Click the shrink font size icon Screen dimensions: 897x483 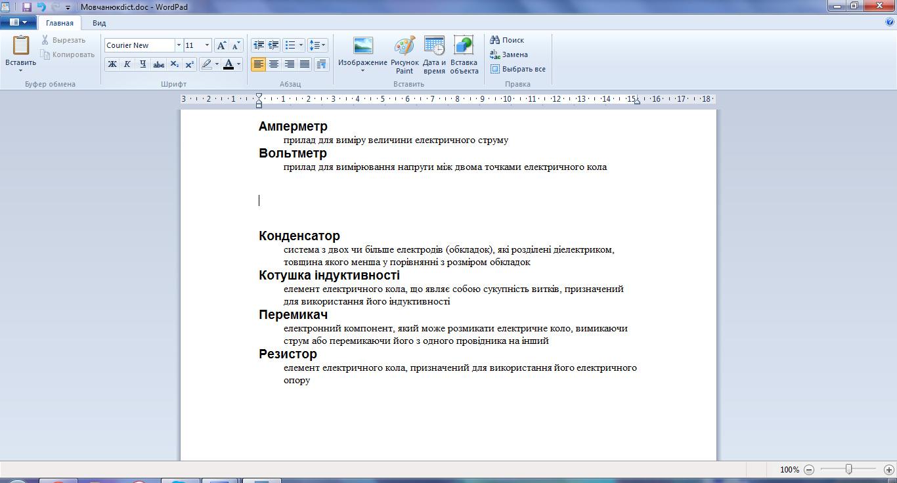(236, 45)
